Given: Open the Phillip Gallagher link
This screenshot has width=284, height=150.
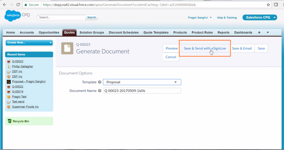Looking at the screenshot, I should 22,66.
